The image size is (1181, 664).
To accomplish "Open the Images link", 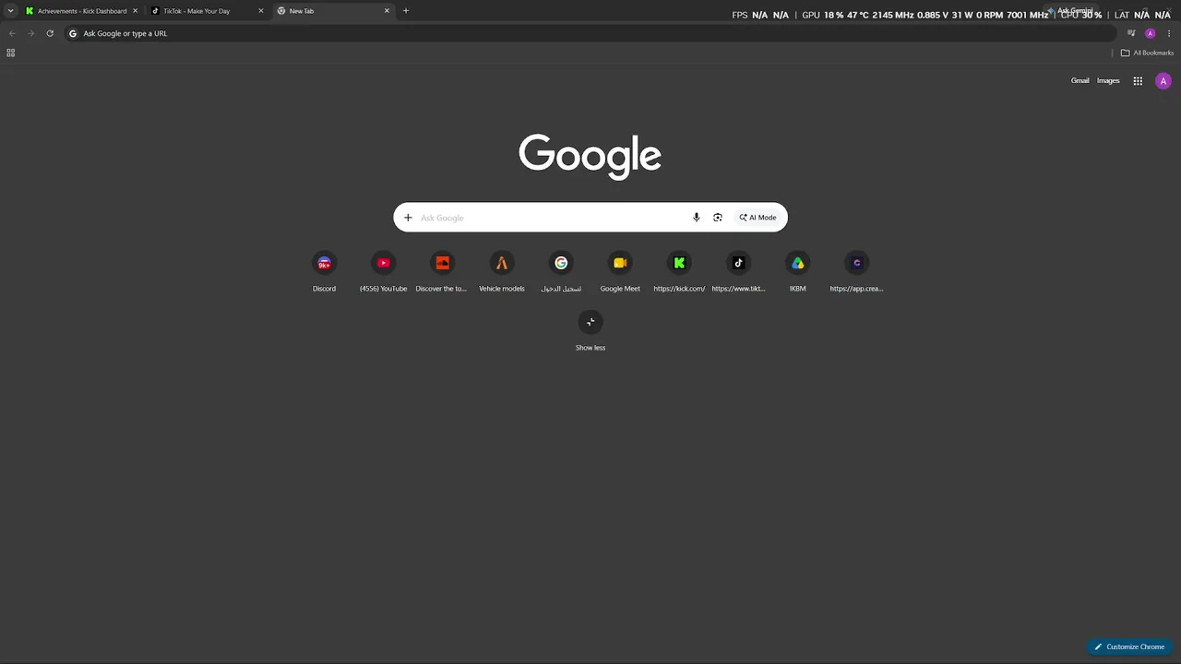I will (x=1108, y=81).
